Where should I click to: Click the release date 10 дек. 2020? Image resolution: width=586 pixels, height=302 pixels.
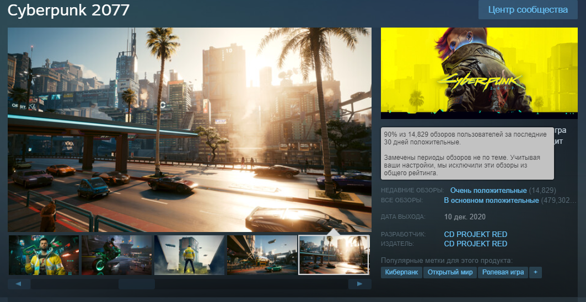(x=465, y=217)
